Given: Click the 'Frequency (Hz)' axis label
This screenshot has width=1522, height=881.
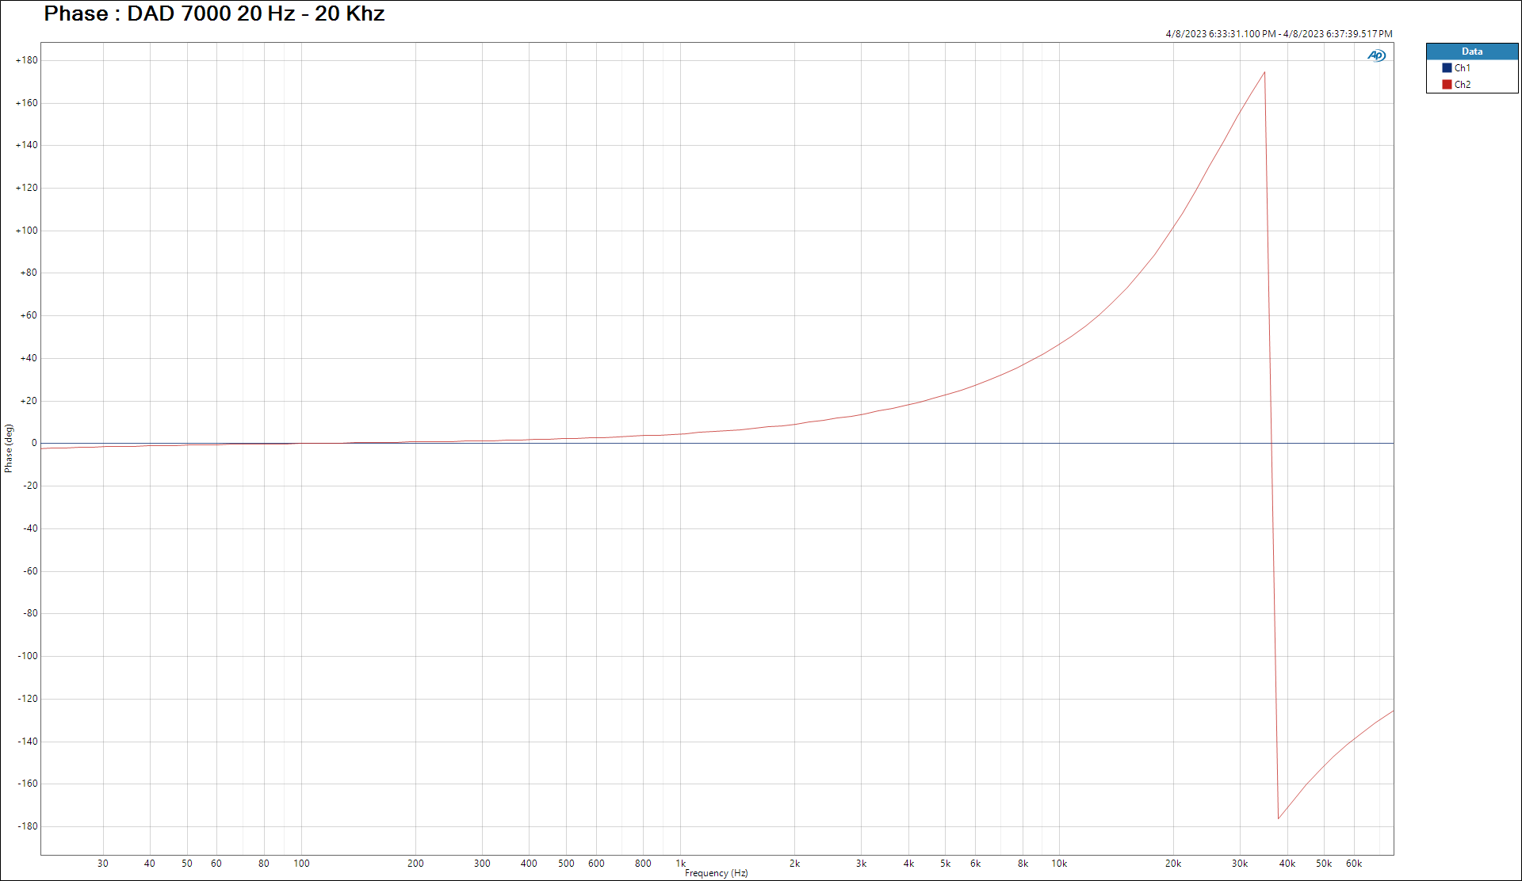Looking at the screenshot, I should pos(717,873).
